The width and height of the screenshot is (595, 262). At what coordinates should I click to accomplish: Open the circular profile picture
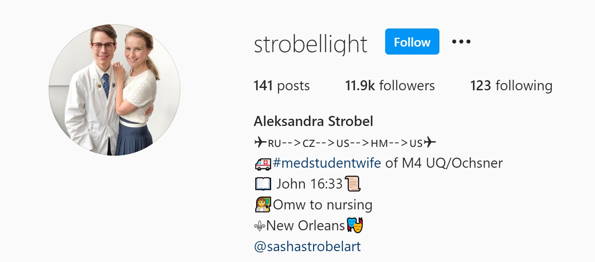click(x=115, y=90)
